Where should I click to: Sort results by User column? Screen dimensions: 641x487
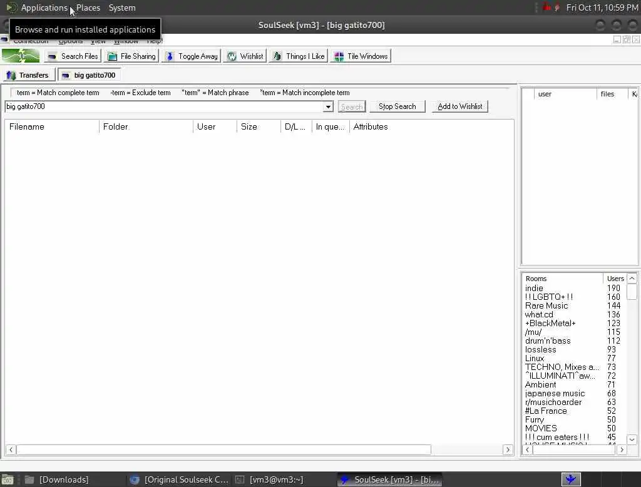(x=215, y=127)
